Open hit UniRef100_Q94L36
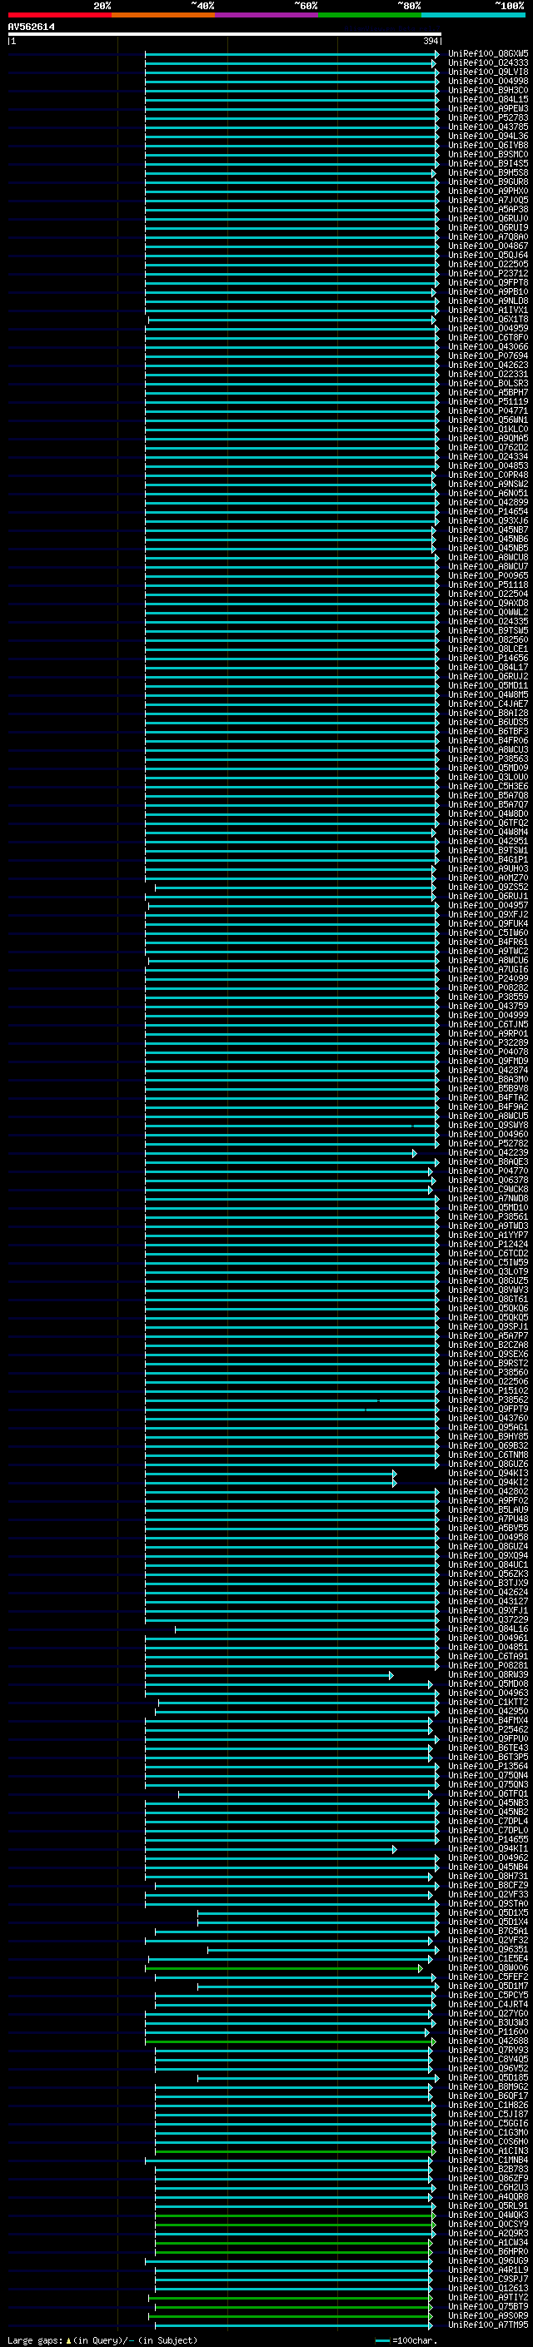Image resolution: width=533 pixels, height=2347 pixels. pyautogui.click(x=487, y=136)
